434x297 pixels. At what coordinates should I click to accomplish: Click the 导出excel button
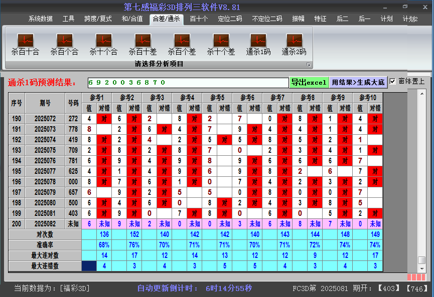(309, 82)
